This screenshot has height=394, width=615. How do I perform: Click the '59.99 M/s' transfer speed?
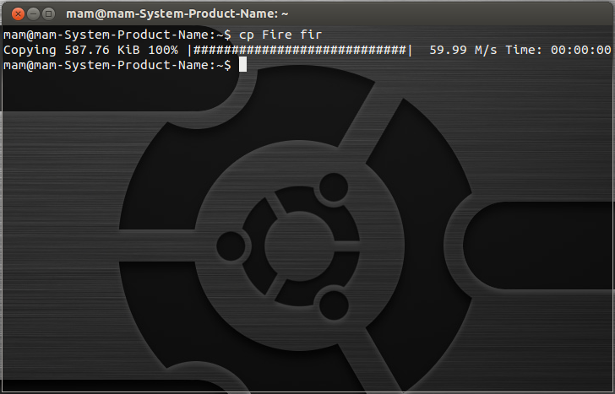click(x=463, y=50)
